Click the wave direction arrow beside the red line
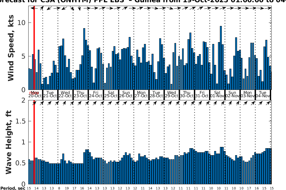 tap(34, 103)
